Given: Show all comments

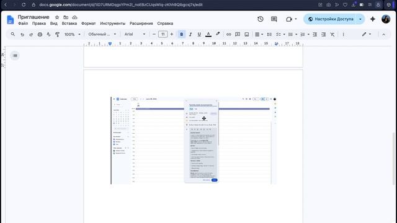Looking at the screenshot, I should pos(274,19).
